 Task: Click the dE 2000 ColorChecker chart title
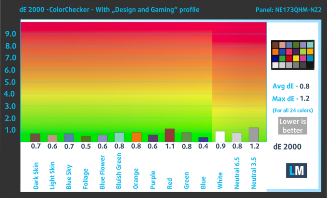point(109,10)
